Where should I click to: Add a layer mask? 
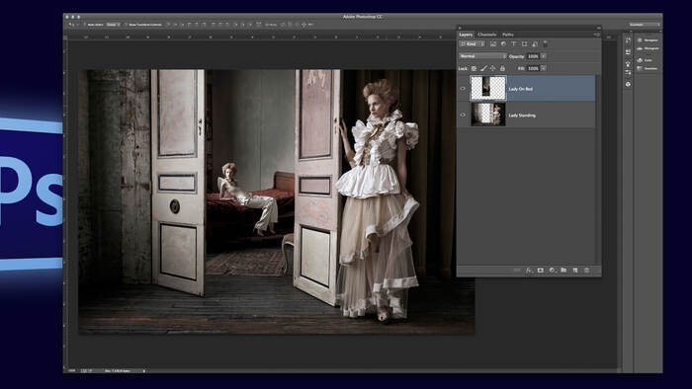[540, 271]
